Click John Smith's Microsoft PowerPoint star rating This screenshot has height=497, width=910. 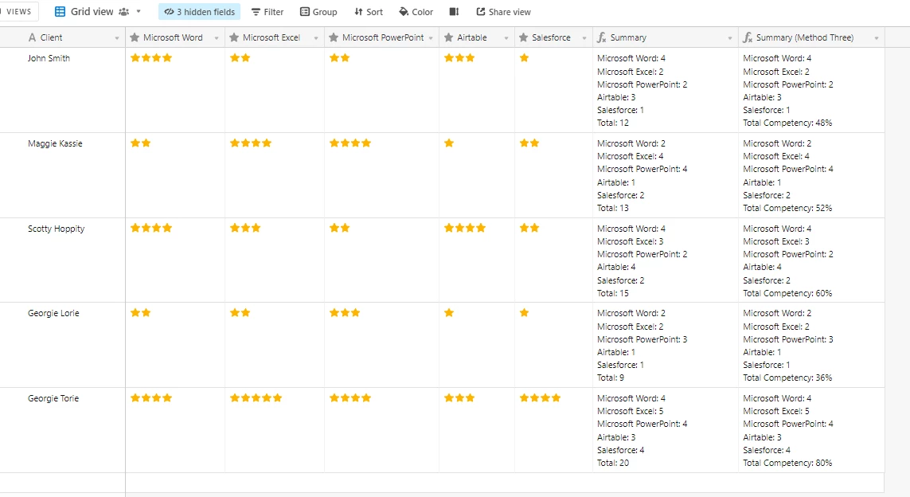[339, 57]
